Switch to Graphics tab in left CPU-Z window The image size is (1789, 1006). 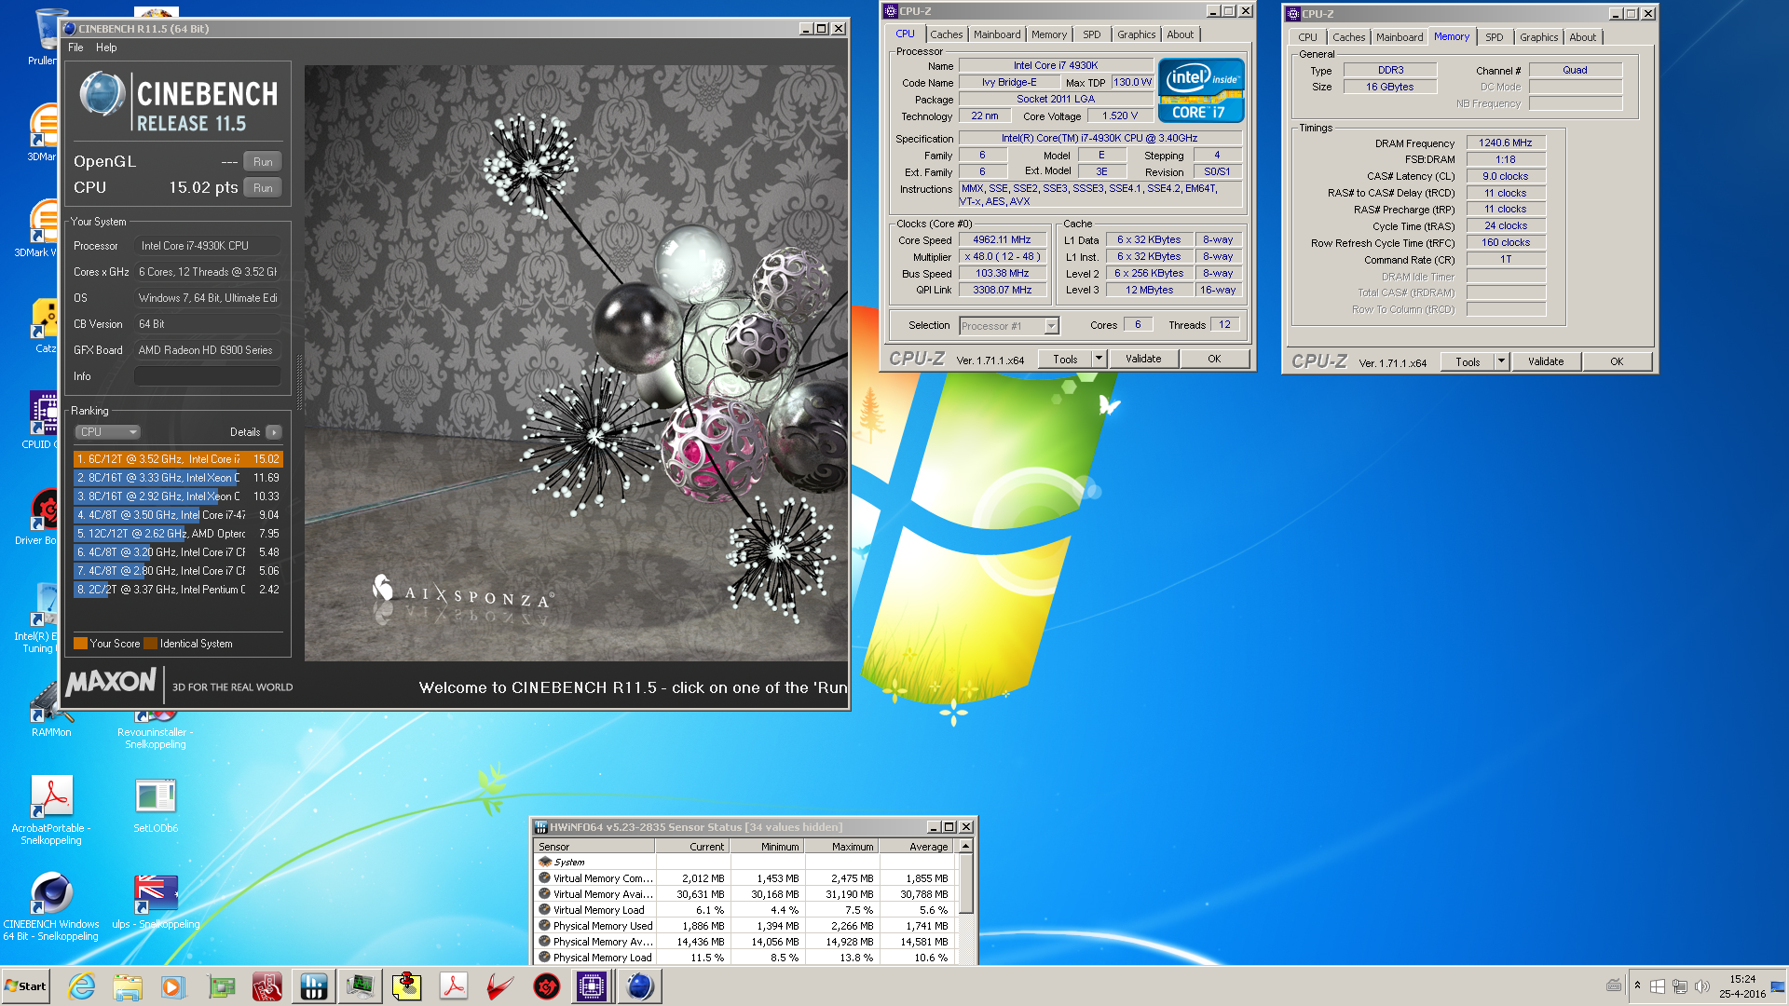point(1137,34)
